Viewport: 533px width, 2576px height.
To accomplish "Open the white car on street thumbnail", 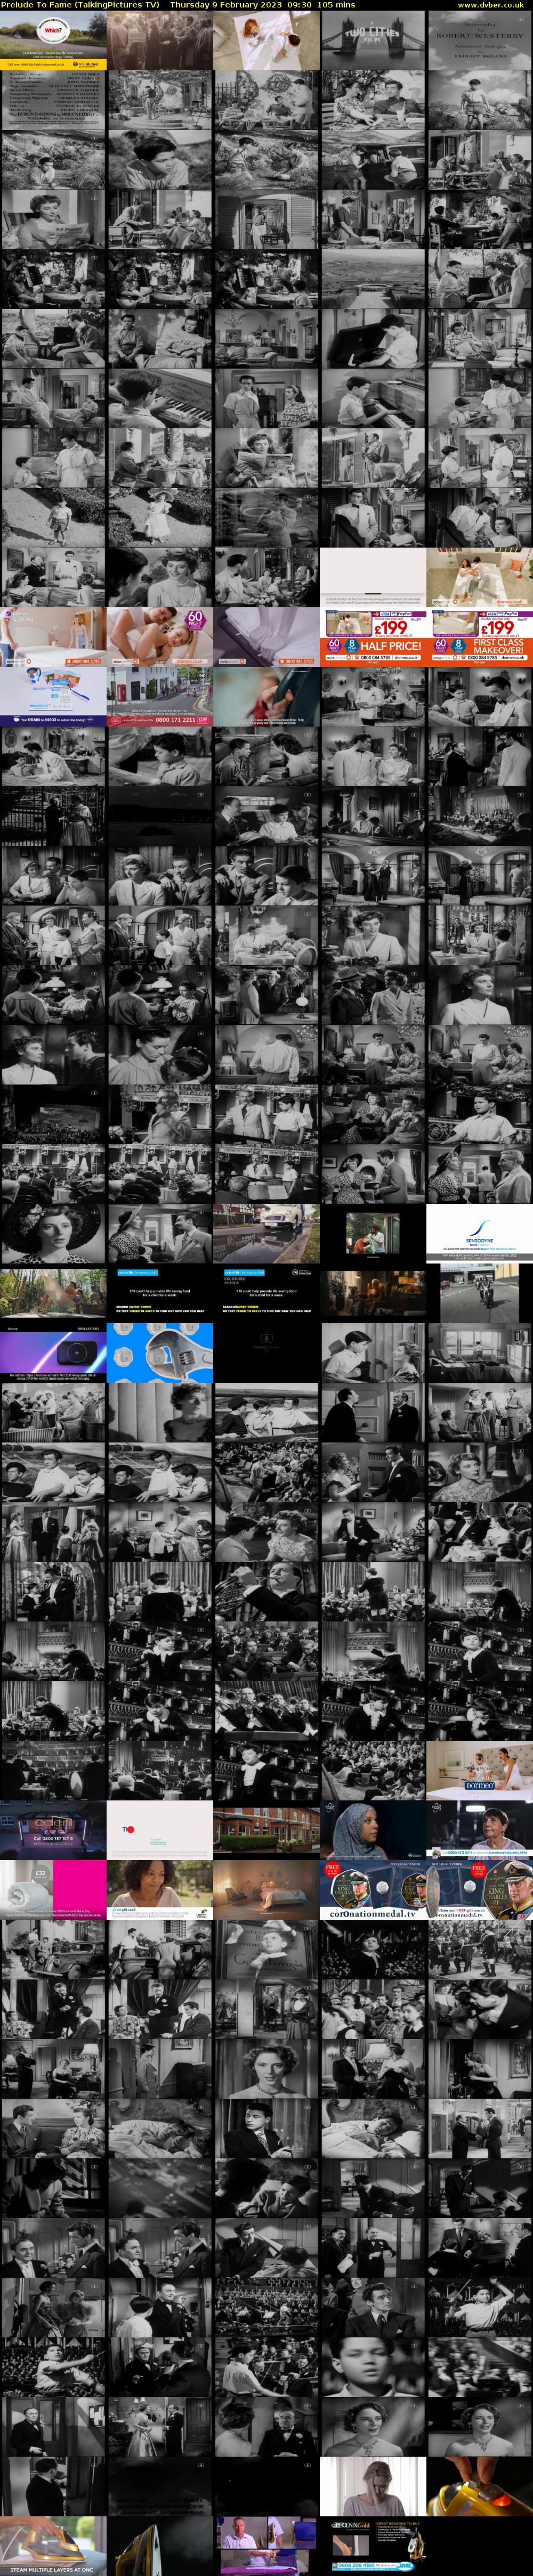I will tap(266, 1233).
